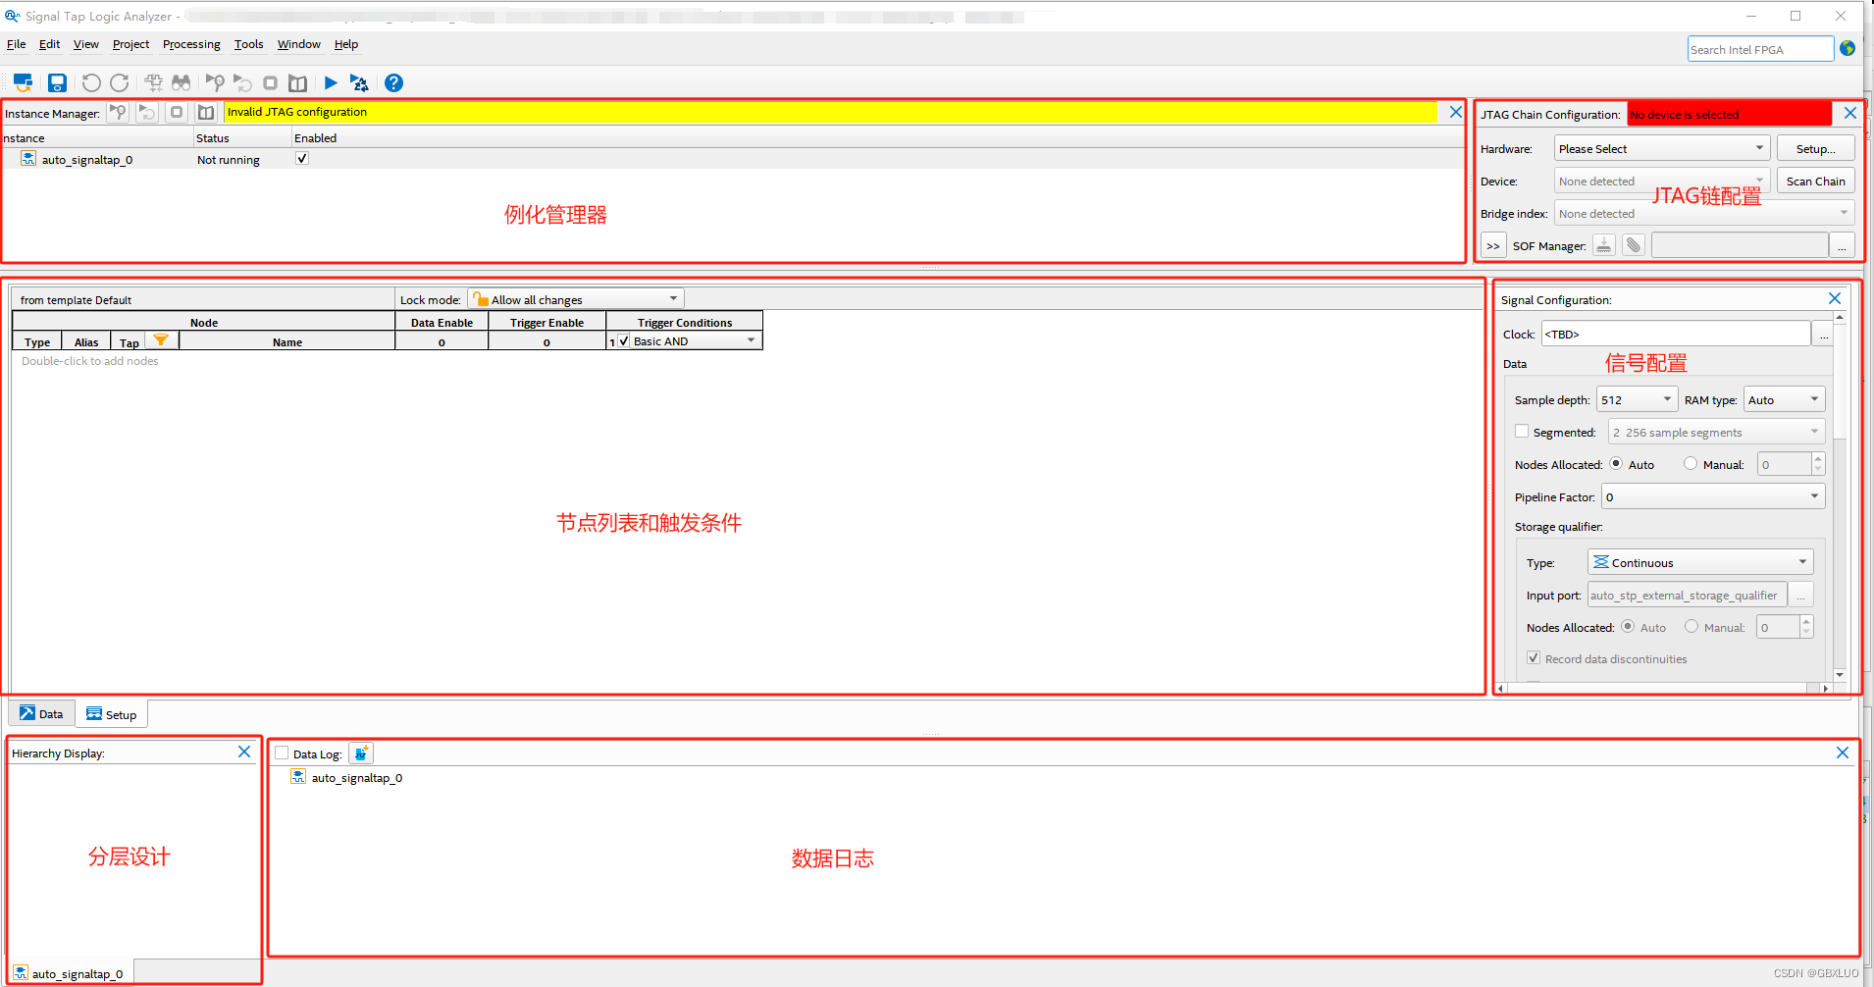Open the Lock mode dropdown
This screenshot has height=987, width=1874.
click(574, 299)
